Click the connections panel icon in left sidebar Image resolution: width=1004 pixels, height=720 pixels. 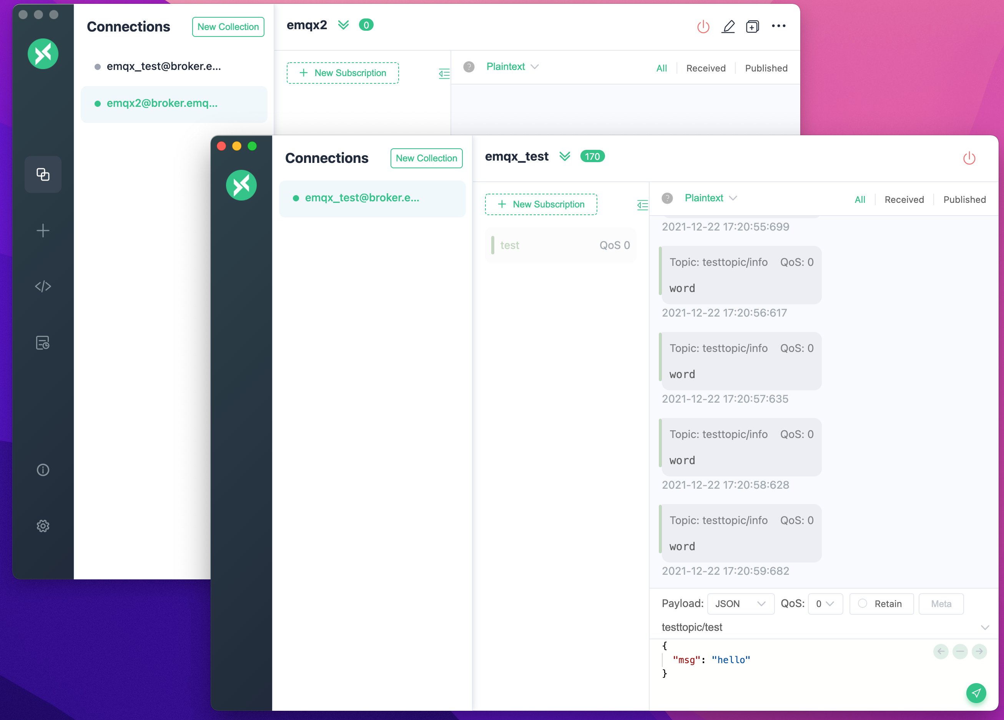(43, 174)
